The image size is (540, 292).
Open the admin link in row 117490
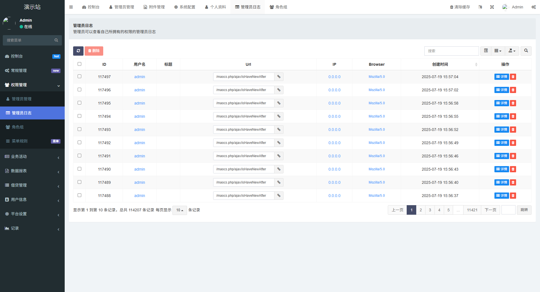pyautogui.click(x=139, y=169)
